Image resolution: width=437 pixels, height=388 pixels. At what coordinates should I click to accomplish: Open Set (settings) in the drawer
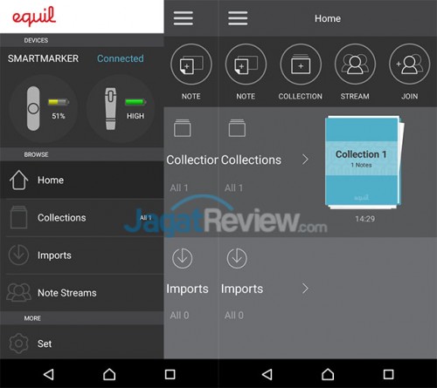click(x=82, y=344)
